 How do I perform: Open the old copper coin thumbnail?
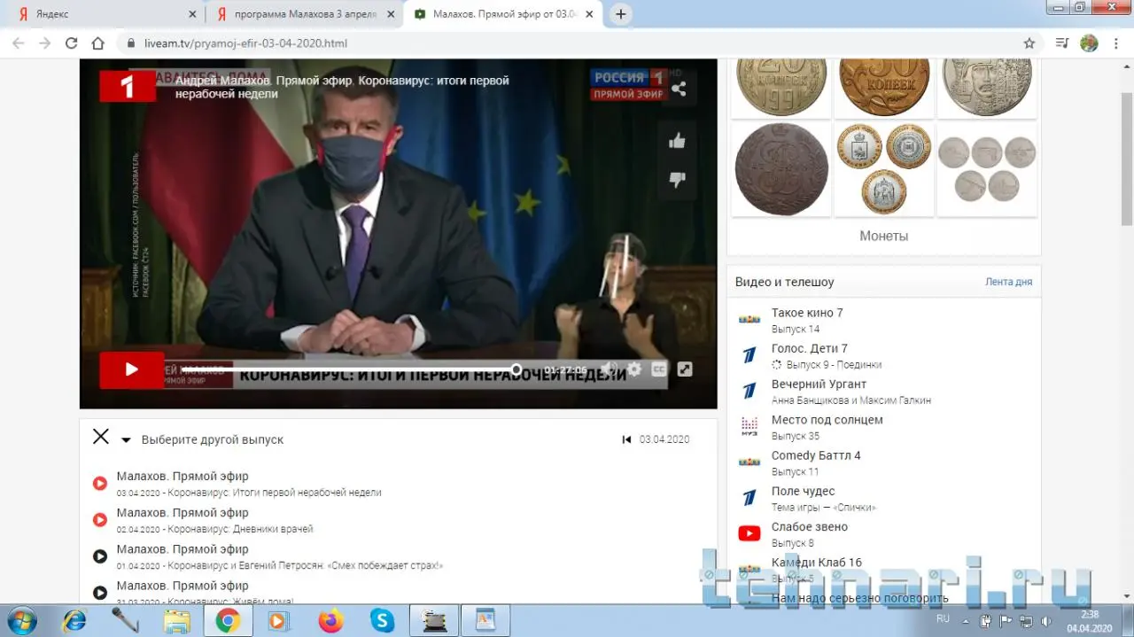[781, 168]
